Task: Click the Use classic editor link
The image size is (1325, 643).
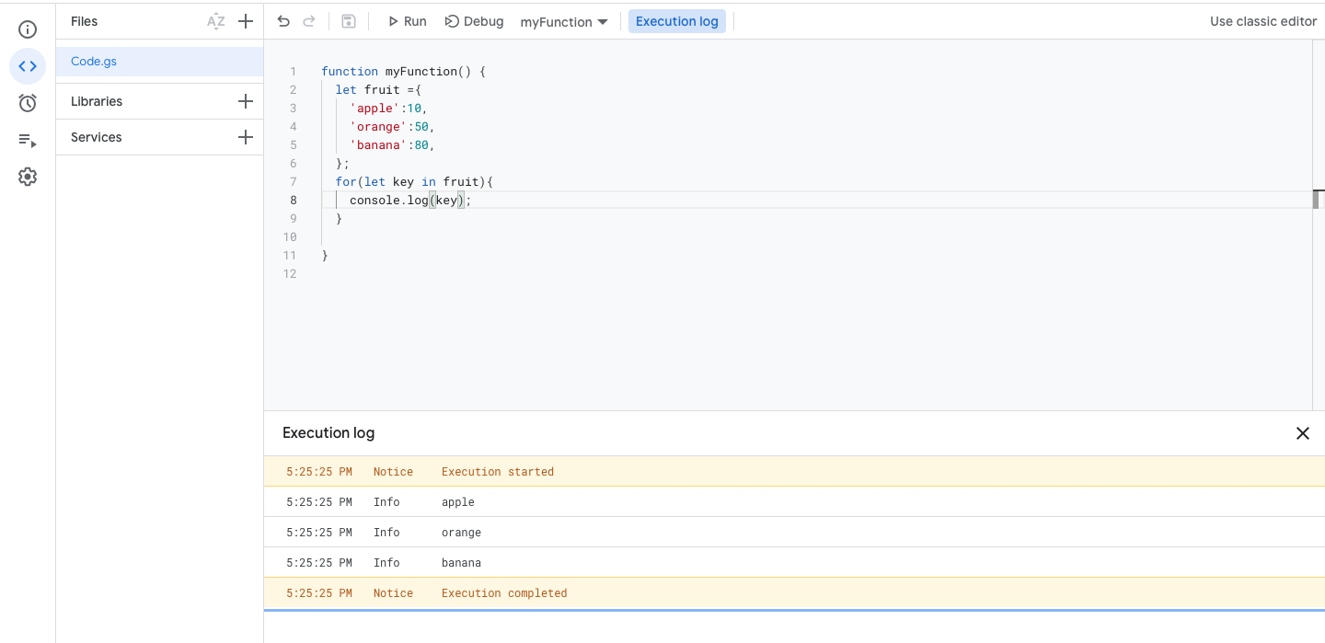Action: click(x=1262, y=21)
